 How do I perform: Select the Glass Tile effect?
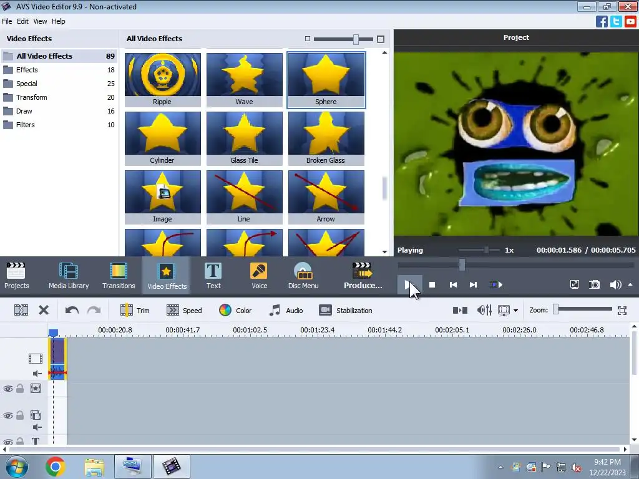[244, 138]
